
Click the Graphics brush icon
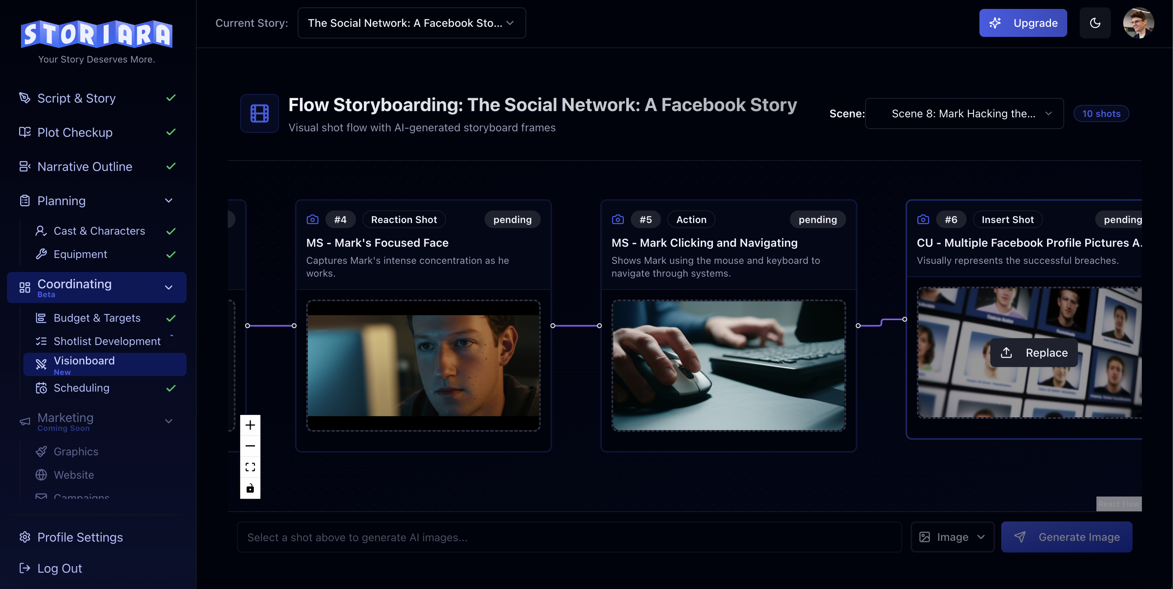(x=41, y=451)
